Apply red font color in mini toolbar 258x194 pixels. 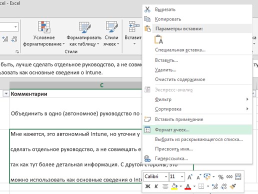tap(188, 186)
